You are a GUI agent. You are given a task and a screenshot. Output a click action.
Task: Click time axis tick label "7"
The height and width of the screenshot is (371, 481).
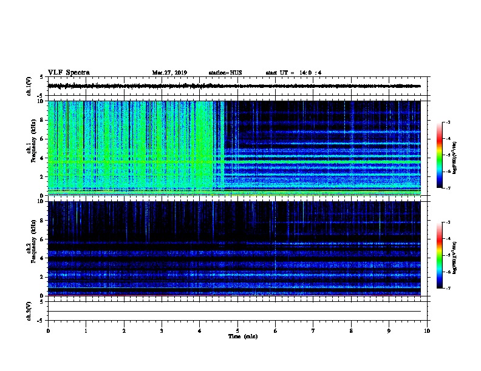313,331
